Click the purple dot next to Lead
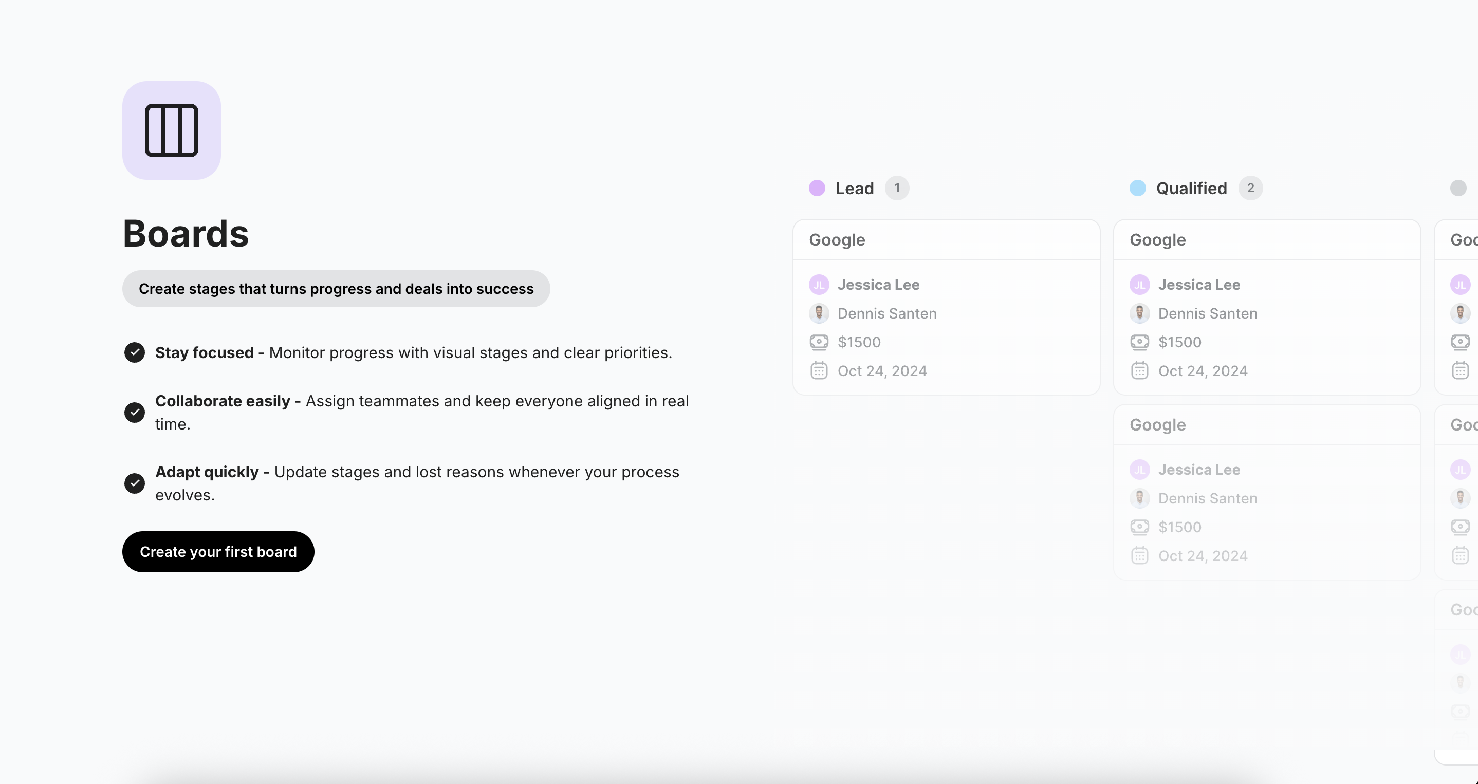Image resolution: width=1478 pixels, height=784 pixels. click(817, 188)
